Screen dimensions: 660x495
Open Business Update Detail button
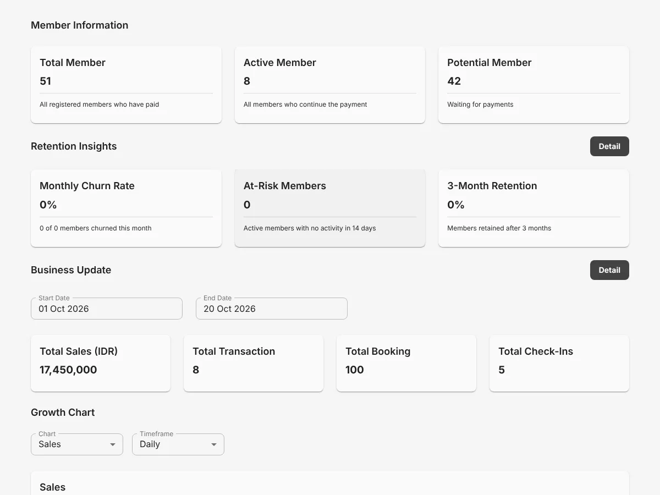pos(609,270)
